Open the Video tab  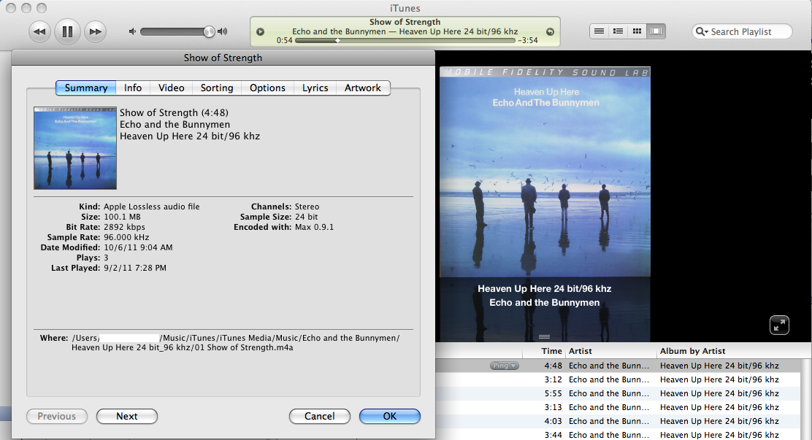172,88
